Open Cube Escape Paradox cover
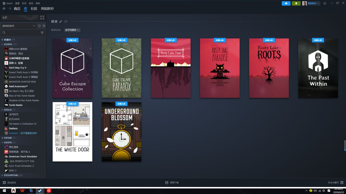 coord(121,68)
